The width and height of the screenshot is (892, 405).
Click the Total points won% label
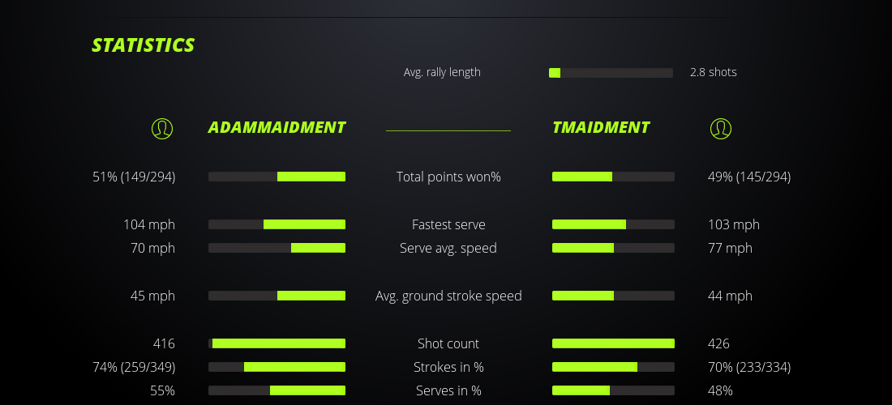(x=448, y=177)
